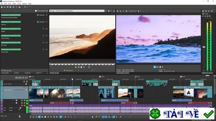
Task: Click the lock envelopes icon on timeline toolbar
Action: [93, 117]
